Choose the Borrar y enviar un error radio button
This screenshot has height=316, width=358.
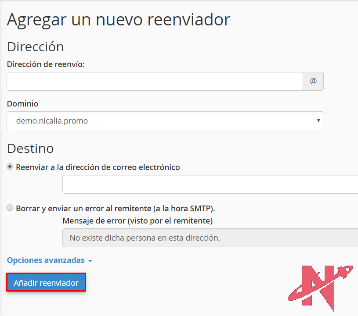10,208
